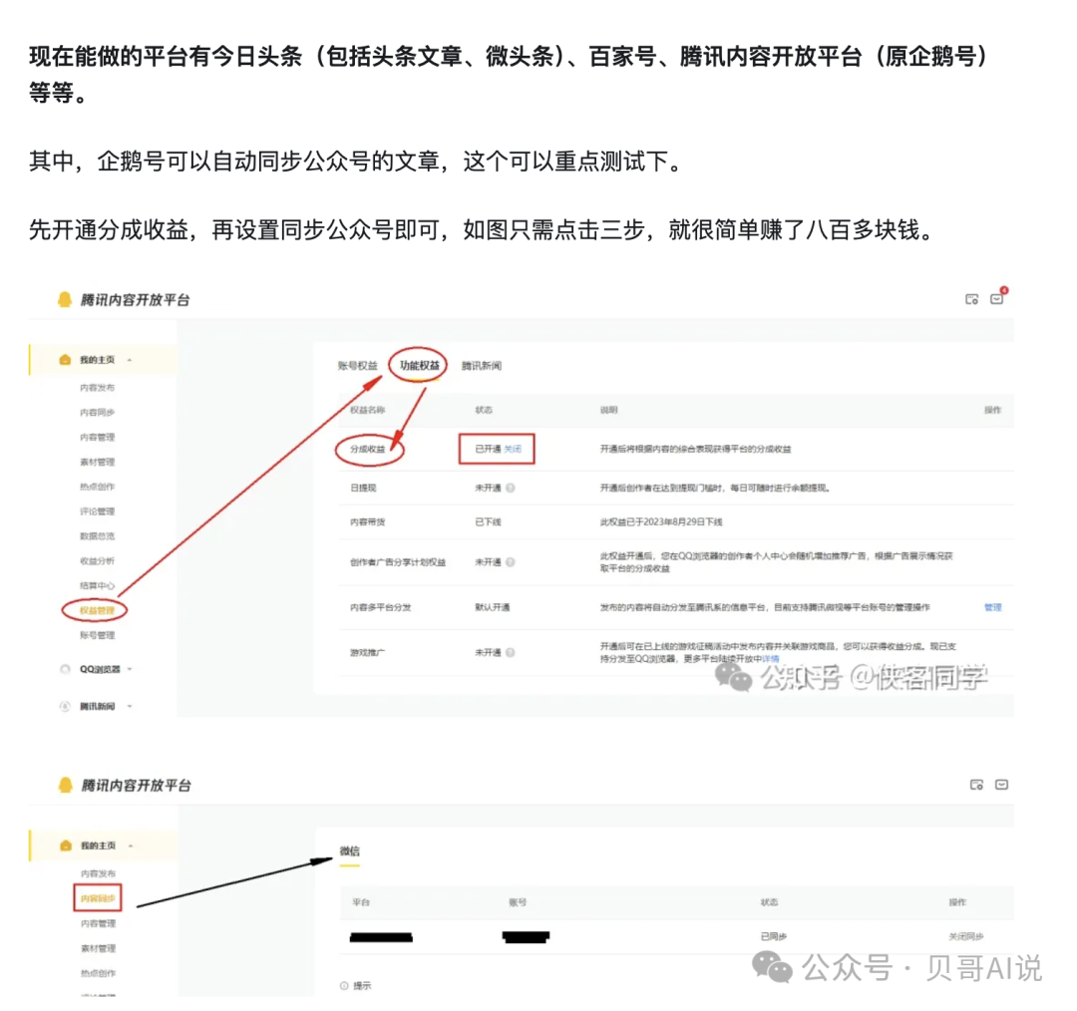1077x1011 pixels.
Task: Click the 管理 link in 内容多平台分发 row
Action: tap(992, 607)
